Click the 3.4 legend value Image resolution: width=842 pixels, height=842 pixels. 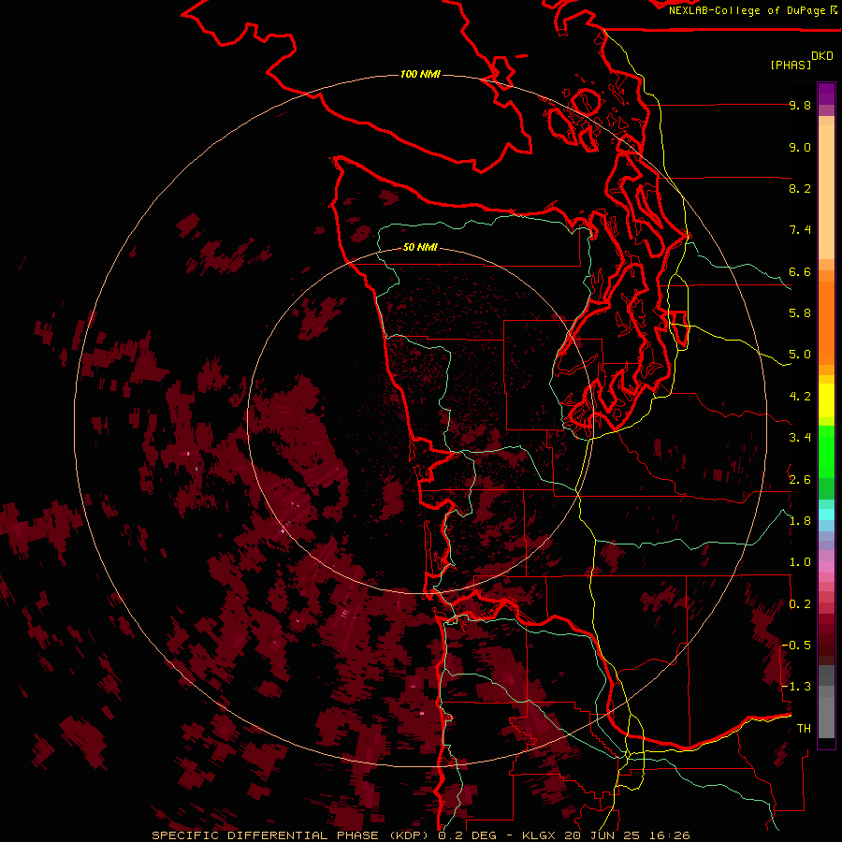tap(800, 438)
